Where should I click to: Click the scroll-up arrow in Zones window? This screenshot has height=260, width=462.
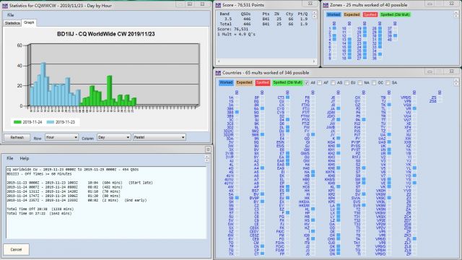(x=456, y=12)
